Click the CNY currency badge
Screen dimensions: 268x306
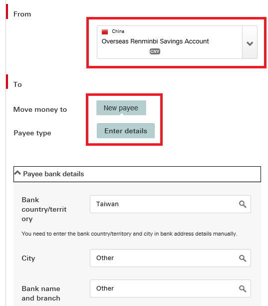coord(155,51)
